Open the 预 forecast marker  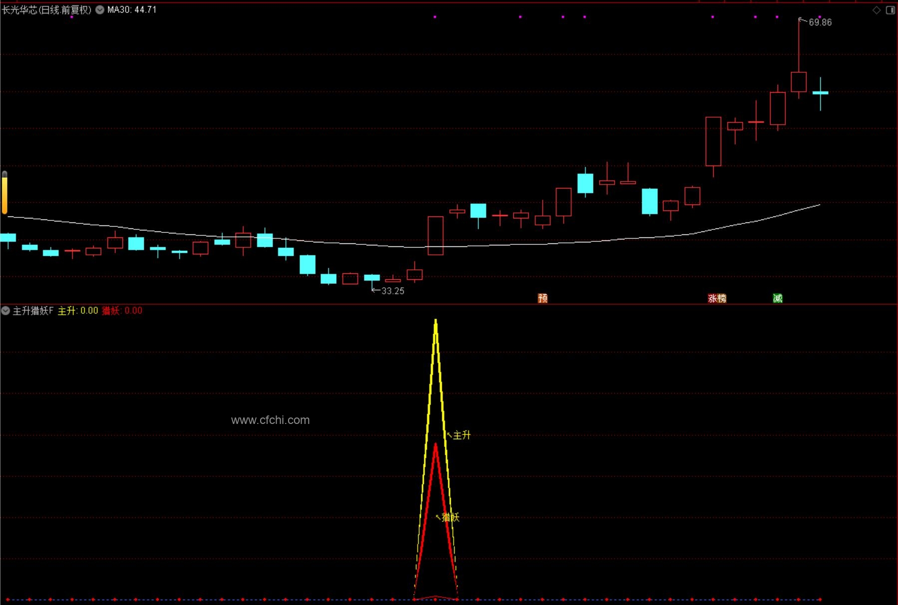(x=543, y=298)
